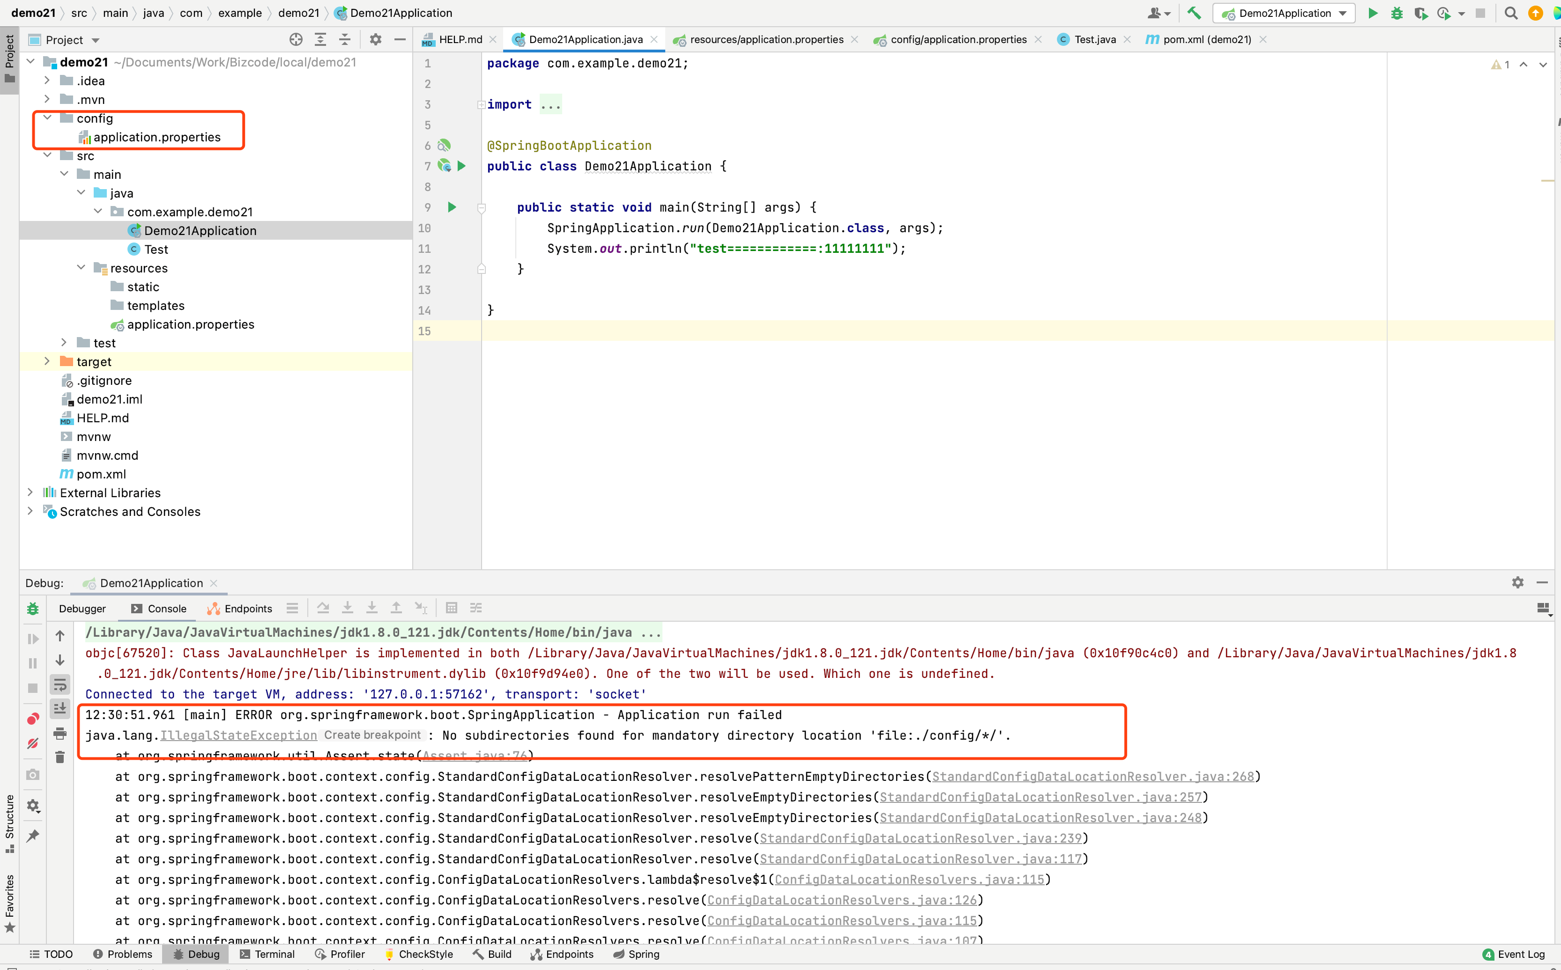This screenshot has height=970, width=1561.
Task: Click run gutter arrow on class line 7
Action: pyautogui.click(x=461, y=166)
